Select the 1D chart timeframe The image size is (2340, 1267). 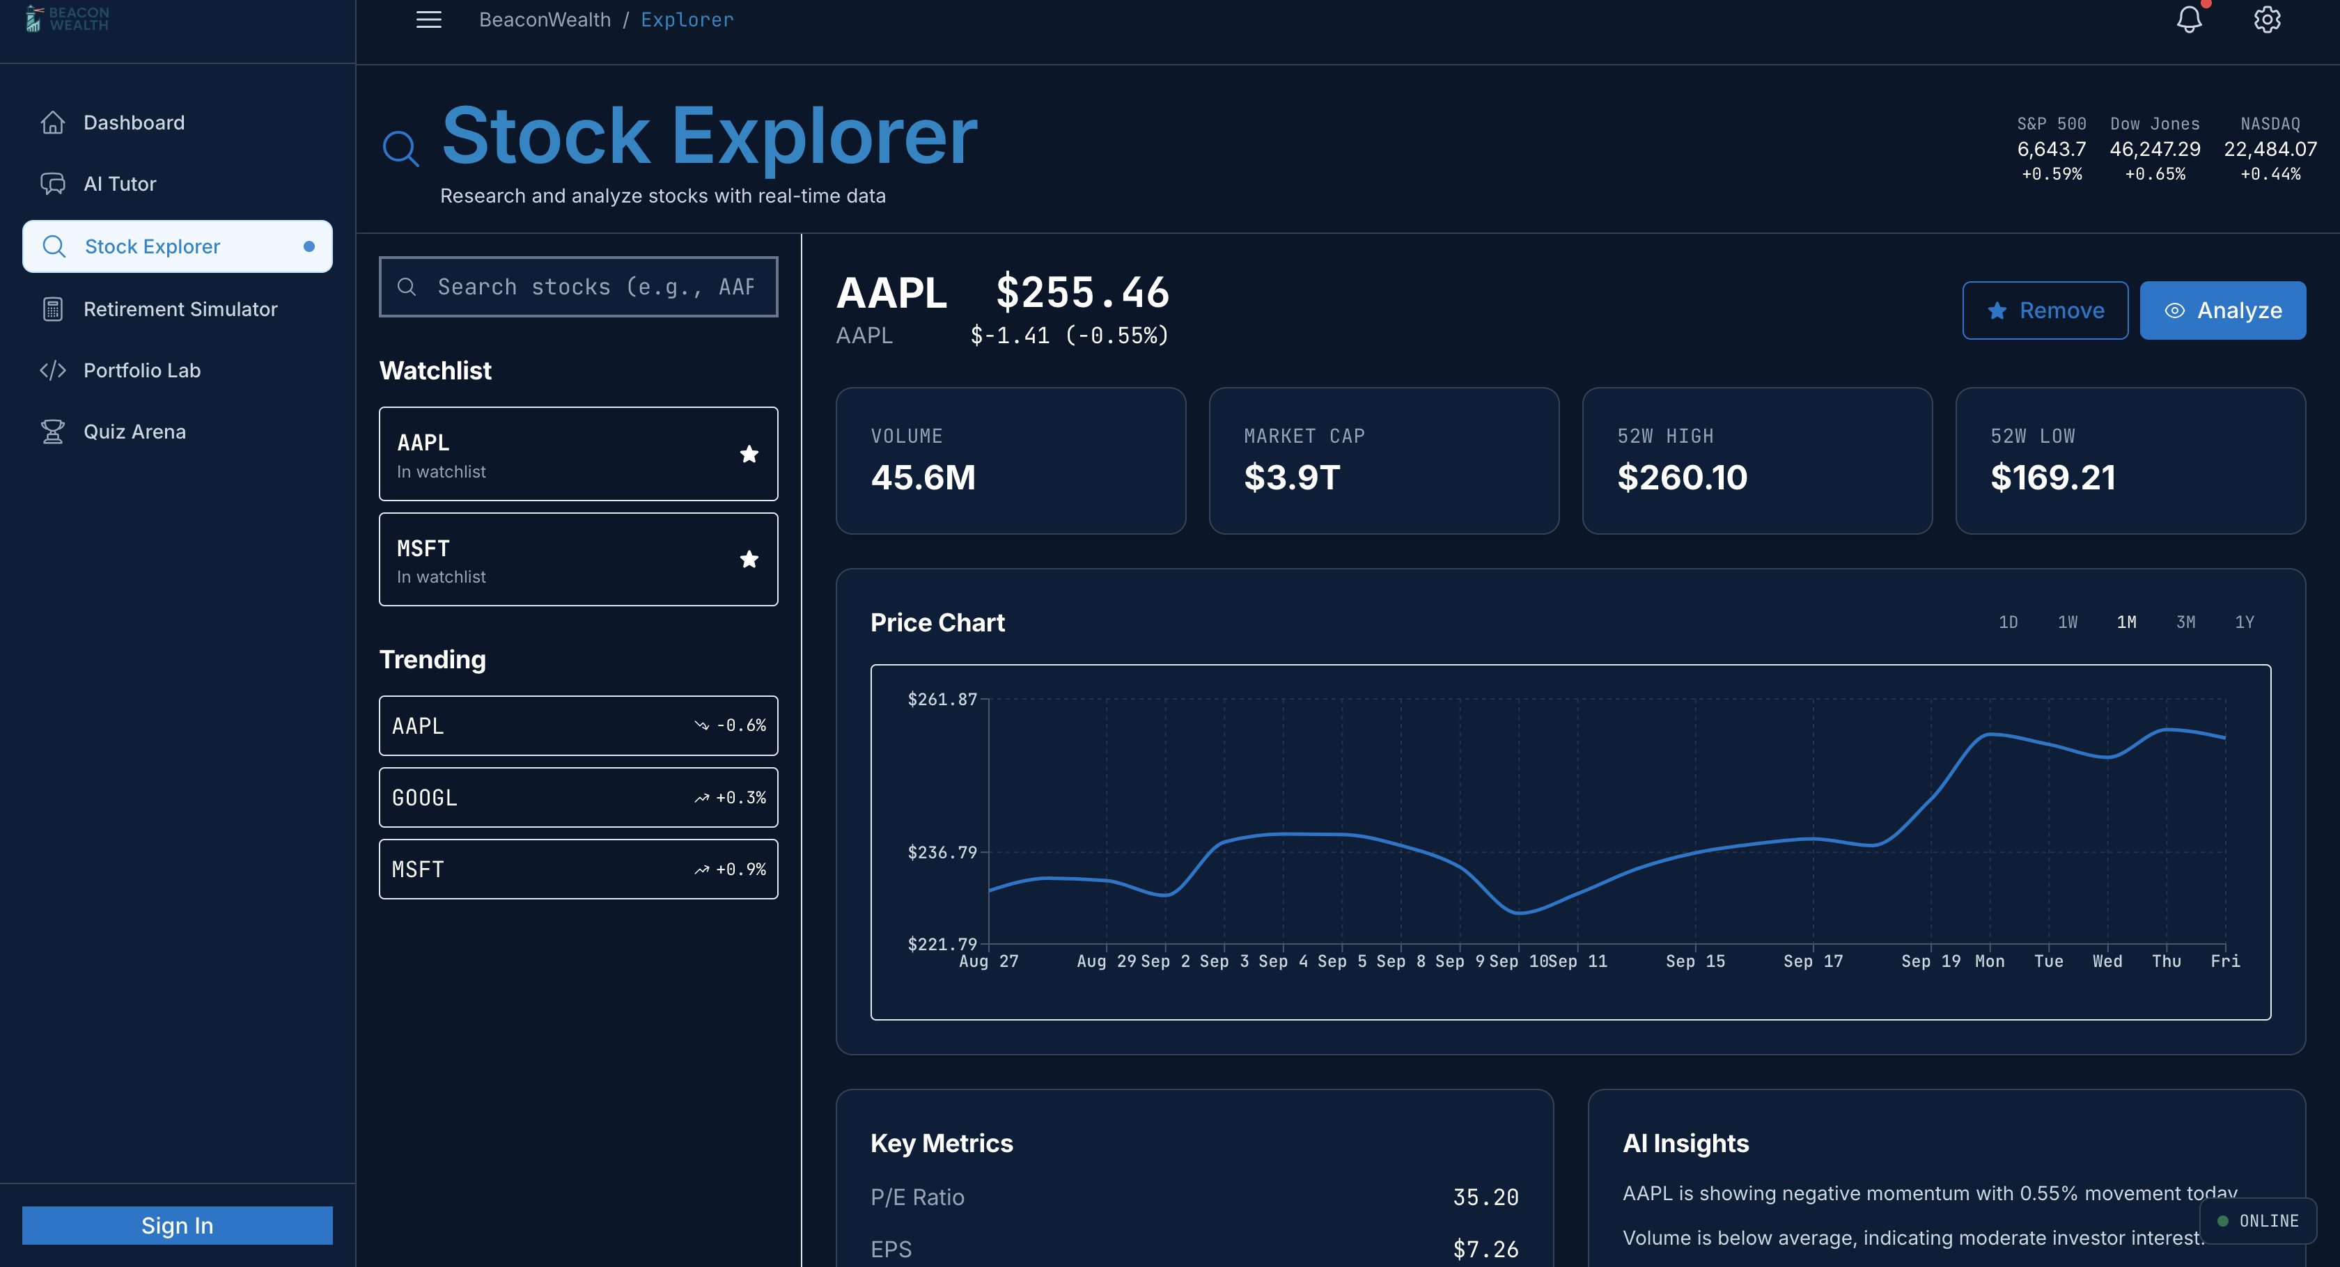(2008, 622)
